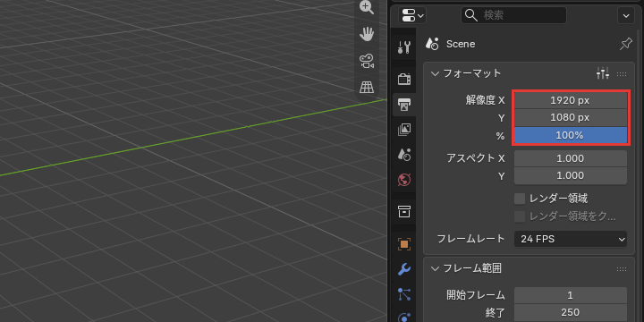The width and height of the screenshot is (644, 322).
Task: Open the View Layer properties tab
Action: tap(404, 130)
